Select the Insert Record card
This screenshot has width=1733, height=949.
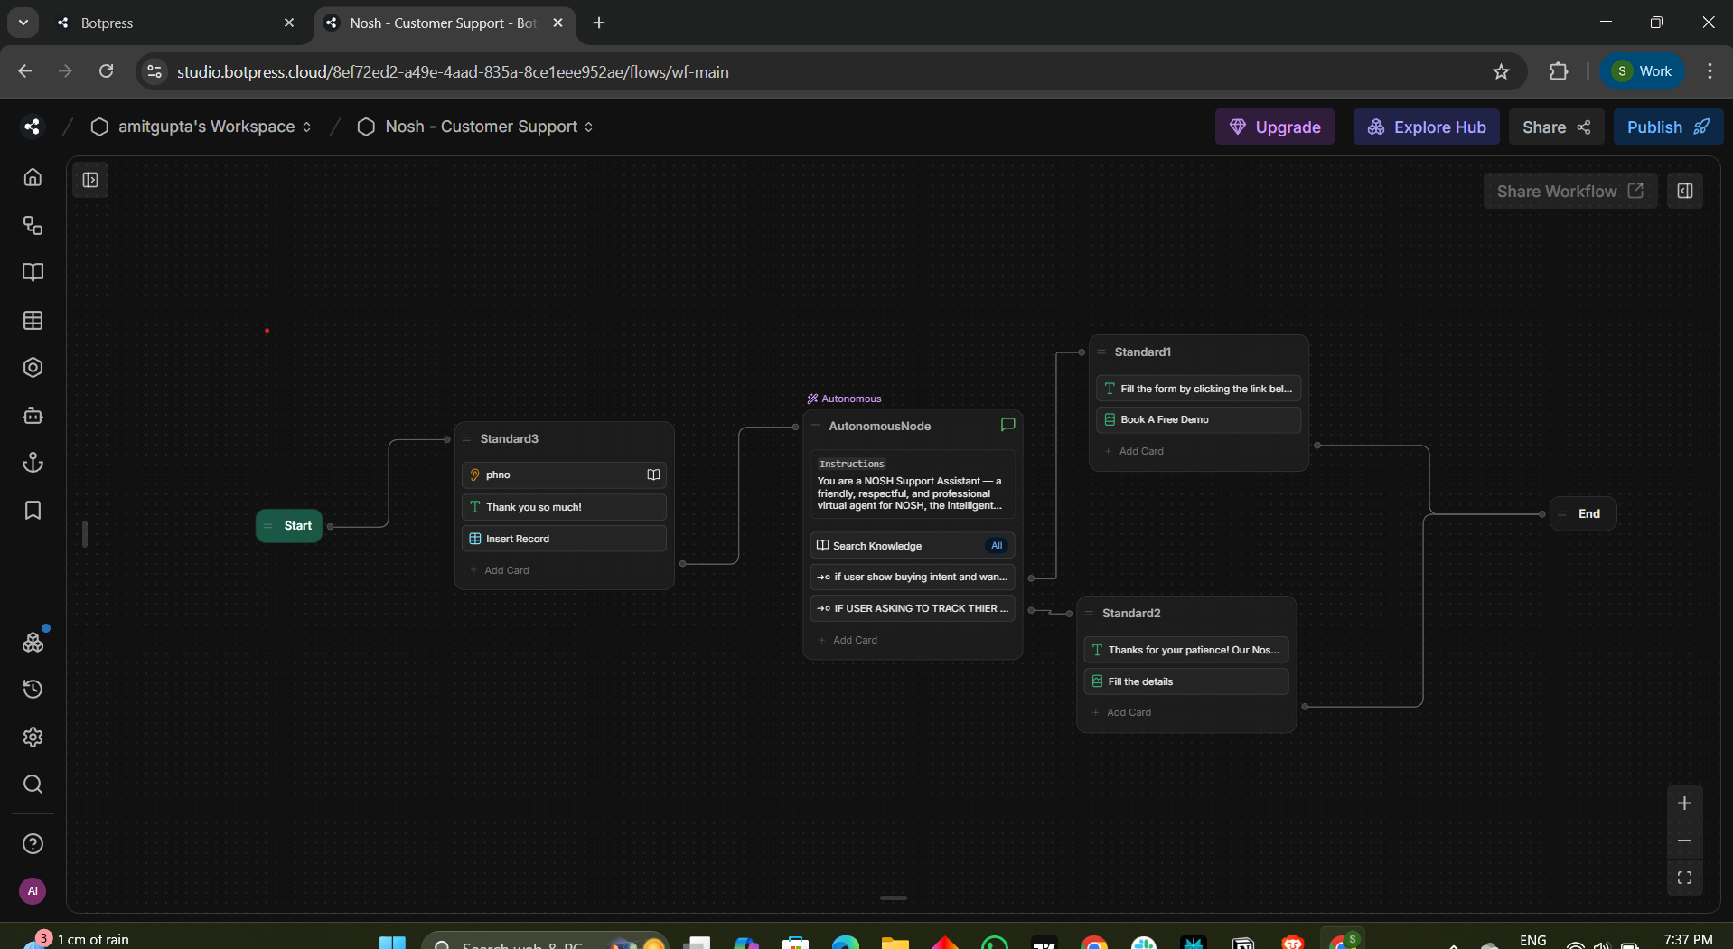(565, 539)
